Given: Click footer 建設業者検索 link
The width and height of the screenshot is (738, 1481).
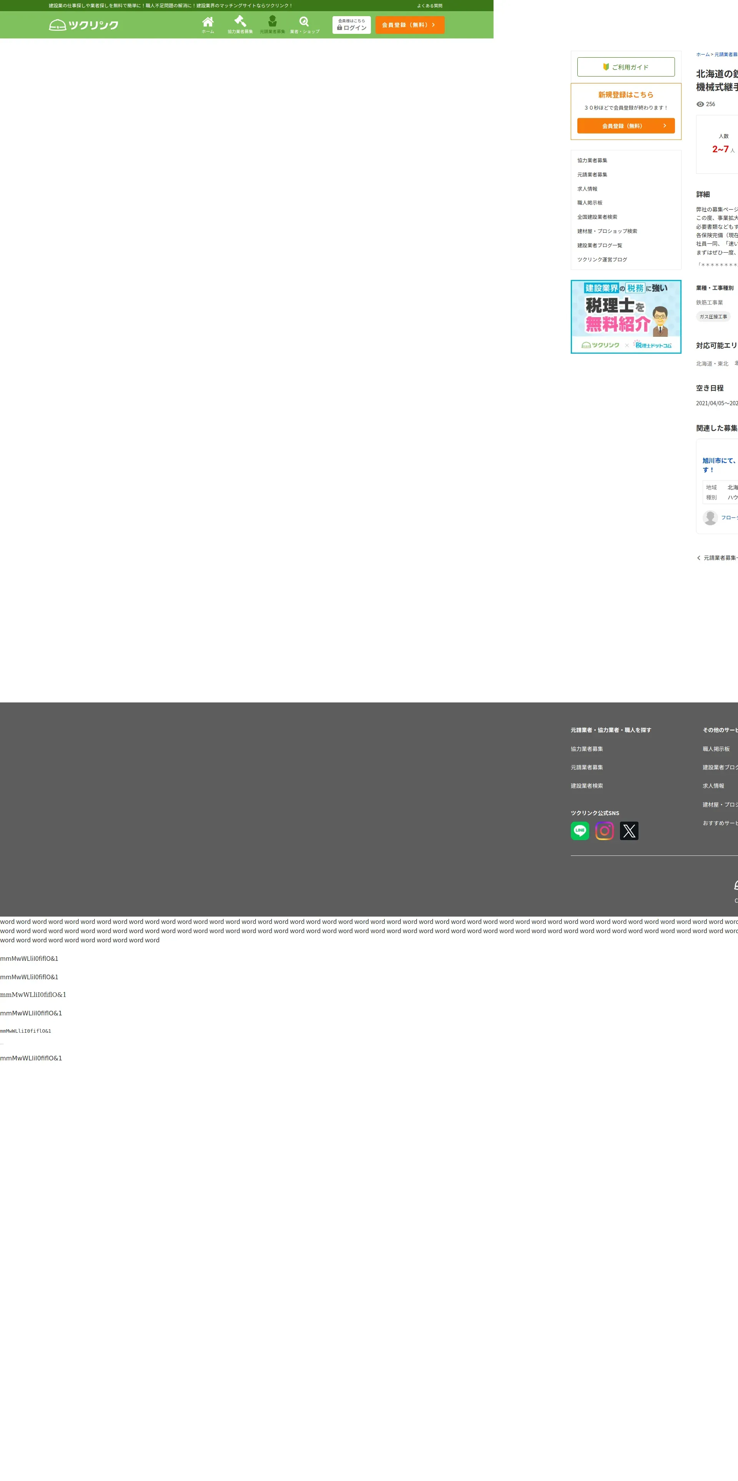Looking at the screenshot, I should (x=586, y=786).
